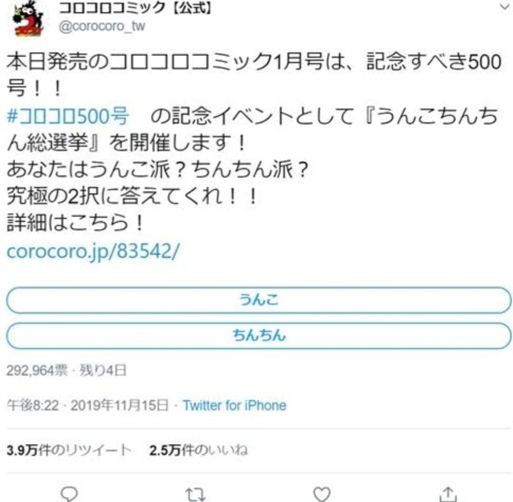Screen dimensions: 513x502
Task: Open the CoroCoro dragon profile avatar
Action: point(28,19)
